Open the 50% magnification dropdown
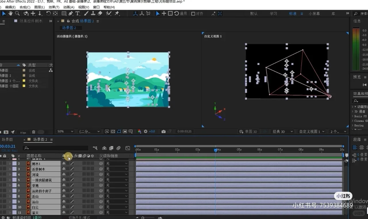 65,131
